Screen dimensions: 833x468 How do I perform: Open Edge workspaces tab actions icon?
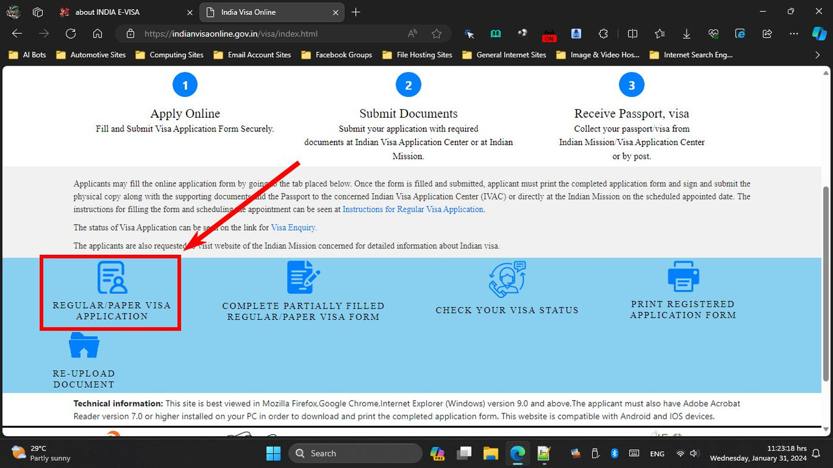click(38, 12)
